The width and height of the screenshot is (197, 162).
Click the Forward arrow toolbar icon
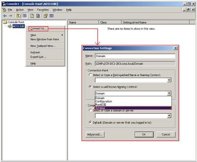(11, 16)
